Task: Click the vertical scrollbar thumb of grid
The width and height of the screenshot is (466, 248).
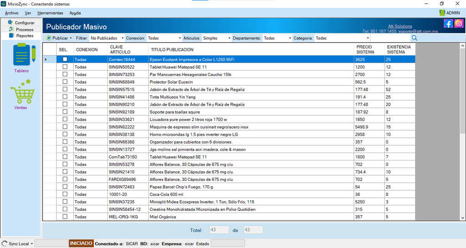Action: pyautogui.click(x=462, y=91)
